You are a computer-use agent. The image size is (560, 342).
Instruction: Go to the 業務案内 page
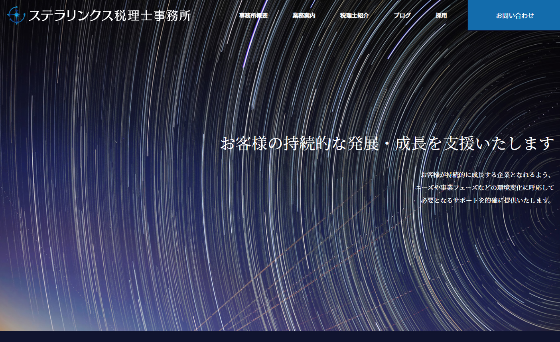[x=304, y=16]
